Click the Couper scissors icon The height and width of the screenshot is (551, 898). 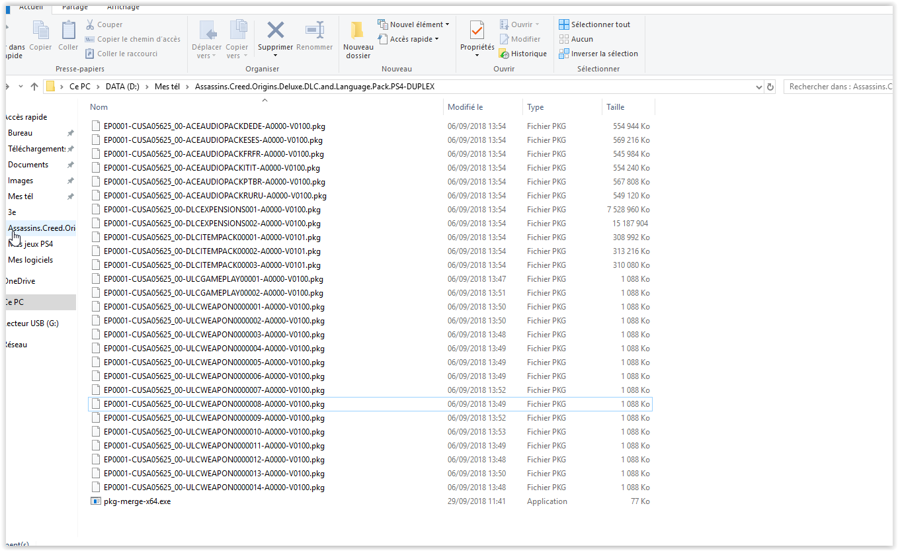[90, 24]
